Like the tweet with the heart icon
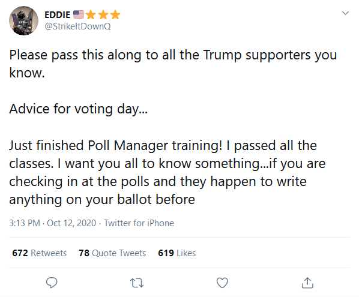The width and height of the screenshot is (359, 297). (x=222, y=283)
